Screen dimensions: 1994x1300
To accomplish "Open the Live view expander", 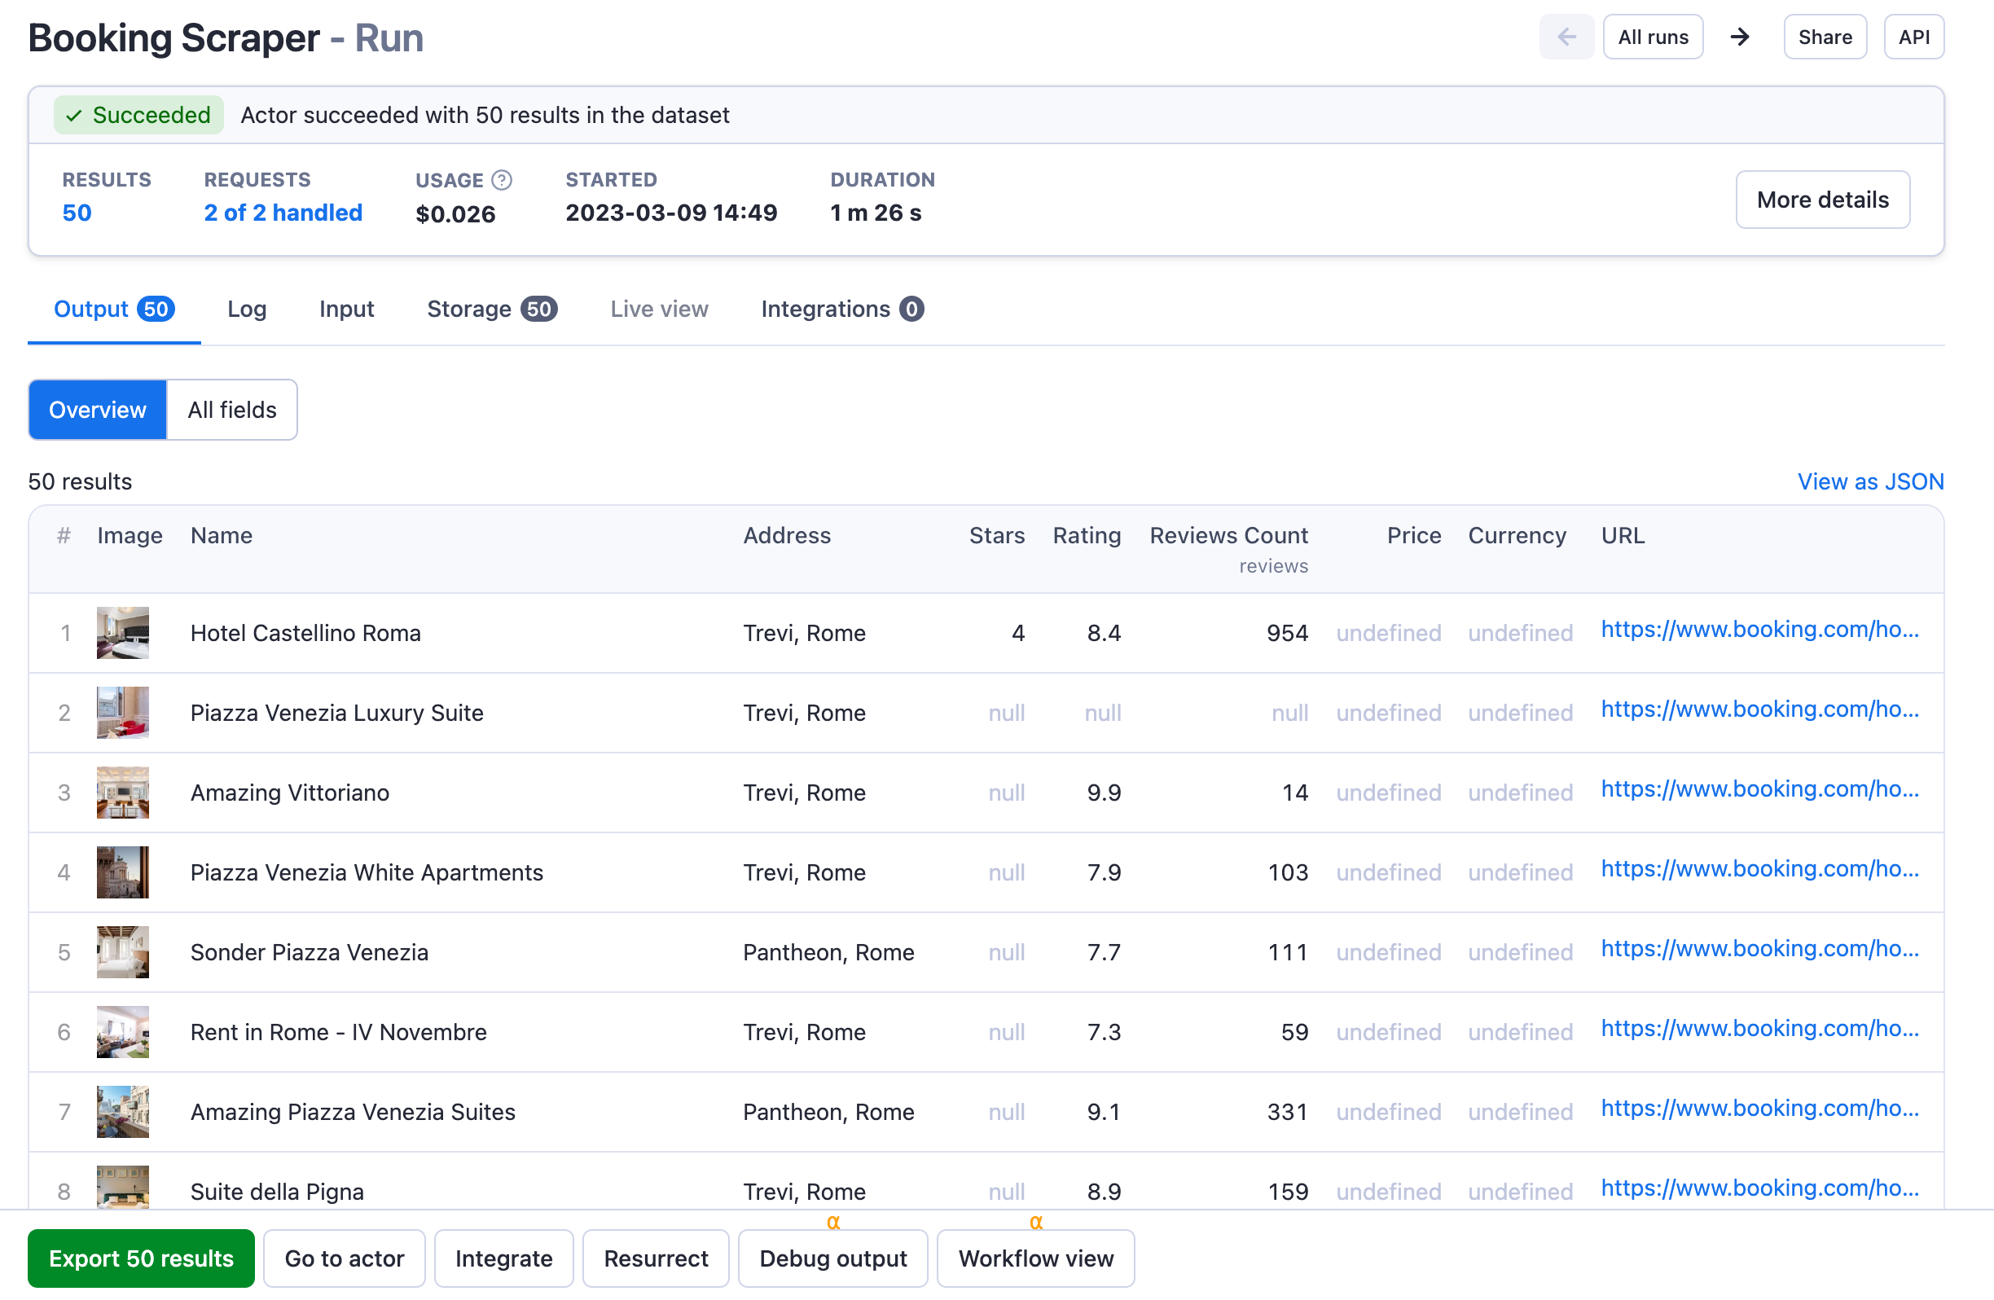I will [658, 308].
